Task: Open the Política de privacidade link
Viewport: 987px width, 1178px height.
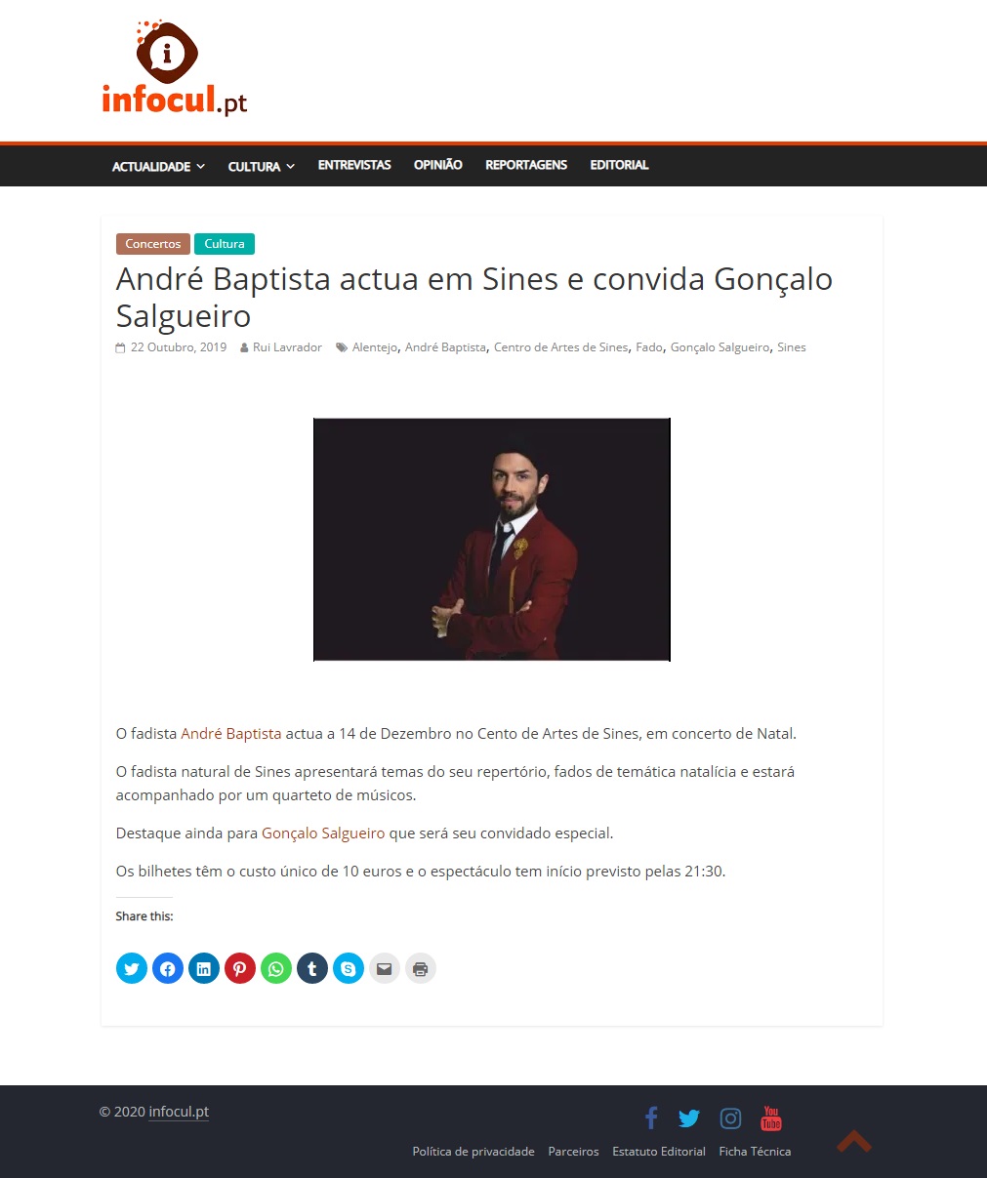Action: 473,1152
